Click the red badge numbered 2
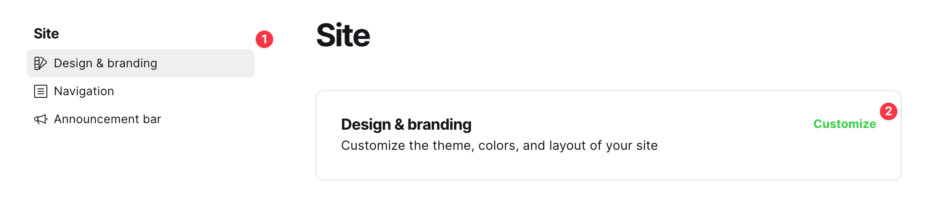Screen dimensions: 938x207 click(888, 111)
